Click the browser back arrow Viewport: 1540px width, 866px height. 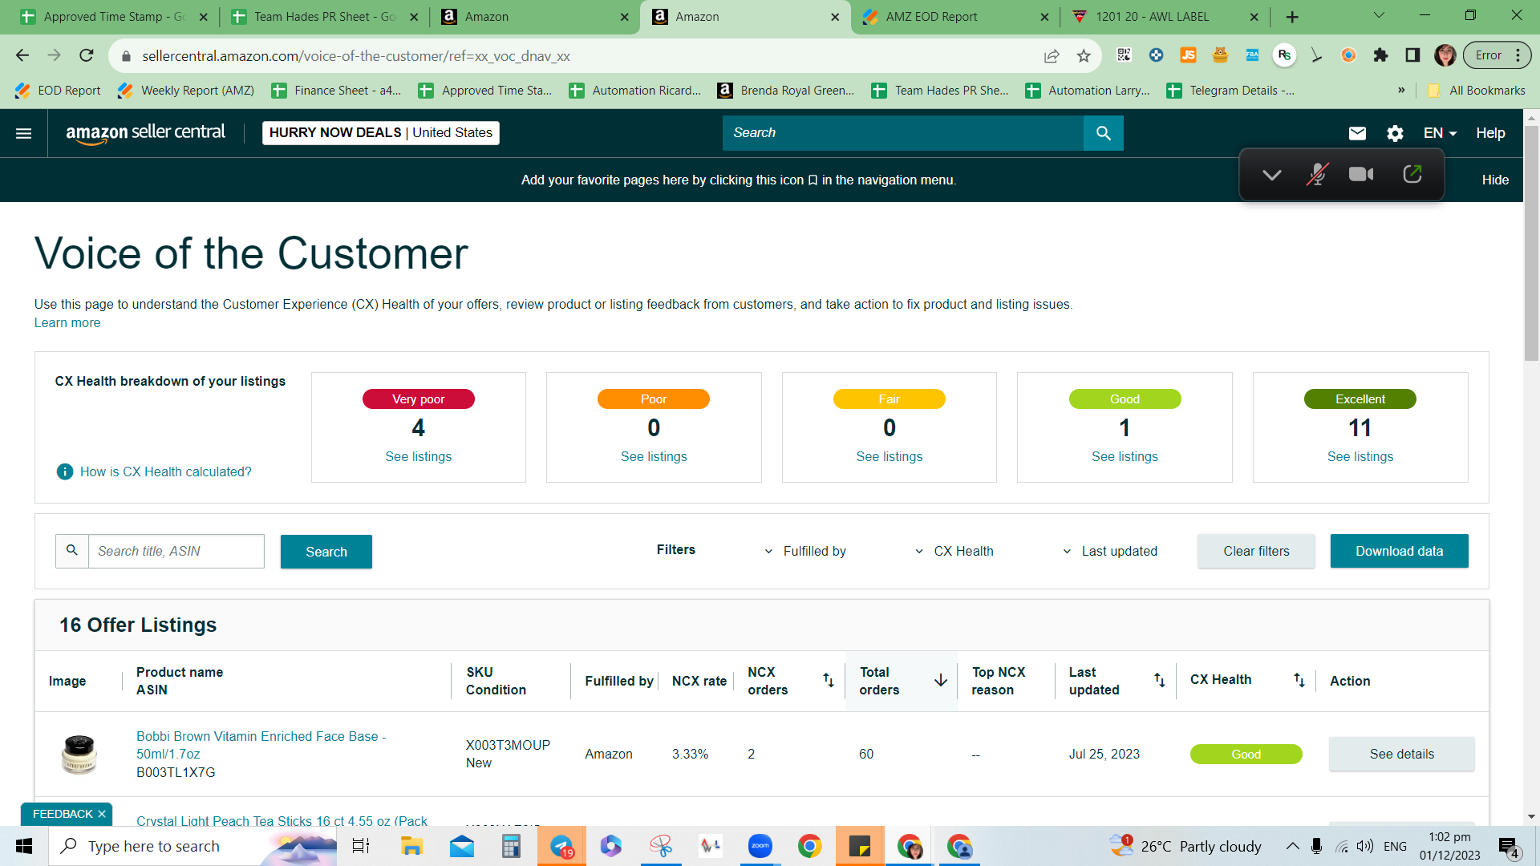(22, 55)
